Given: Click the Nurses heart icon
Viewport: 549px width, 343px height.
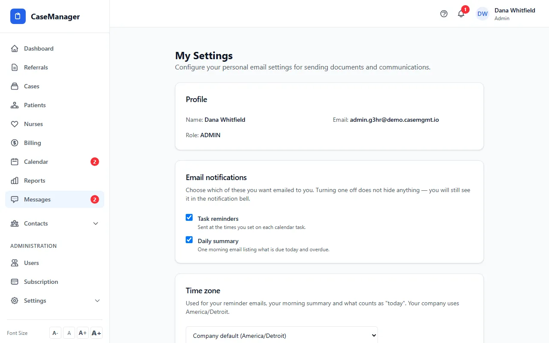Looking at the screenshot, I should [x=15, y=124].
